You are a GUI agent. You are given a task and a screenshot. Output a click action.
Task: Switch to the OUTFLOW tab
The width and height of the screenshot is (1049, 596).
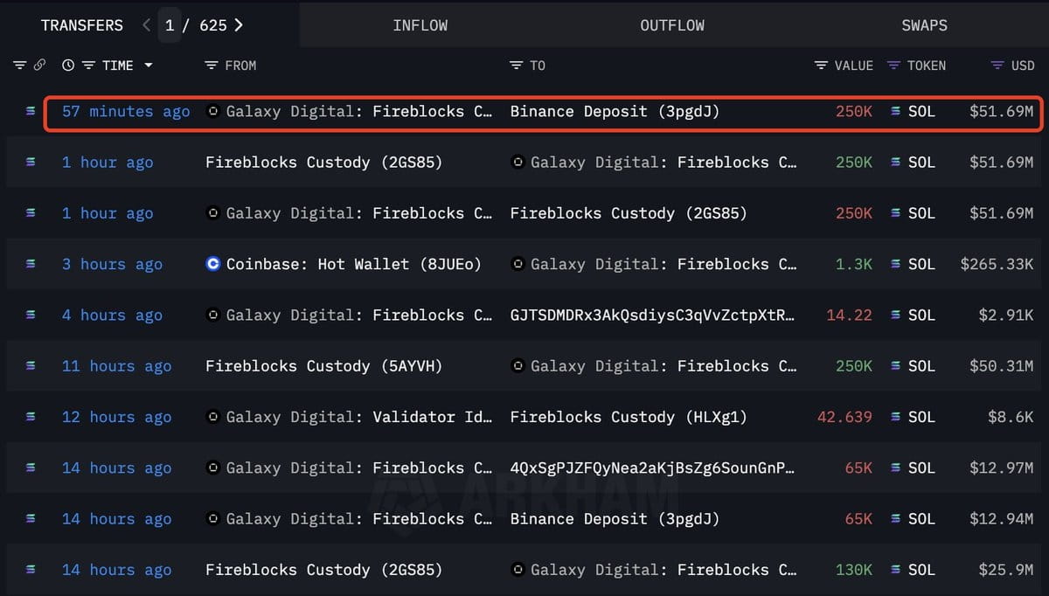click(x=671, y=25)
